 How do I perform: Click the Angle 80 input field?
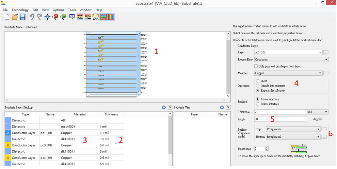(x=280, y=119)
